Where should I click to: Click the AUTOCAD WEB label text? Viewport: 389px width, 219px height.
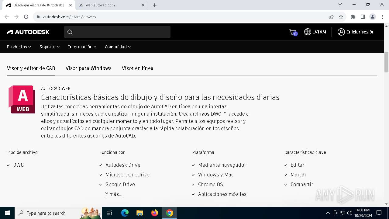(56, 89)
